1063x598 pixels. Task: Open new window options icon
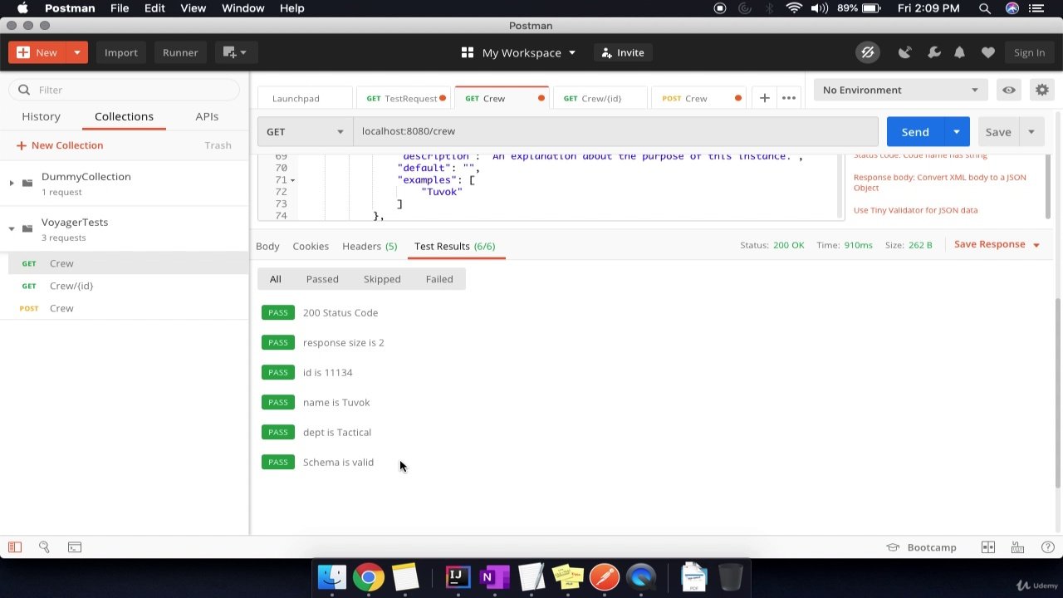click(x=234, y=52)
